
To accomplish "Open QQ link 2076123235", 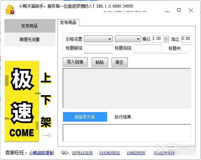I will [x=82, y=153].
